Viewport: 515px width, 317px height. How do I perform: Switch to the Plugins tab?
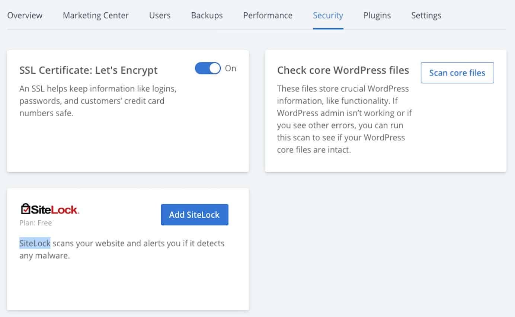click(x=377, y=16)
